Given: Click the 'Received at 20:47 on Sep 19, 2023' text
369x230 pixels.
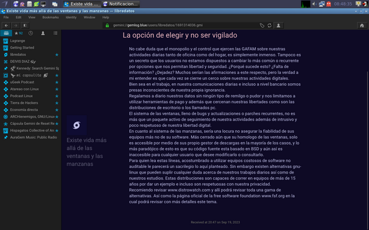Looking at the screenshot, I should (215, 222).
